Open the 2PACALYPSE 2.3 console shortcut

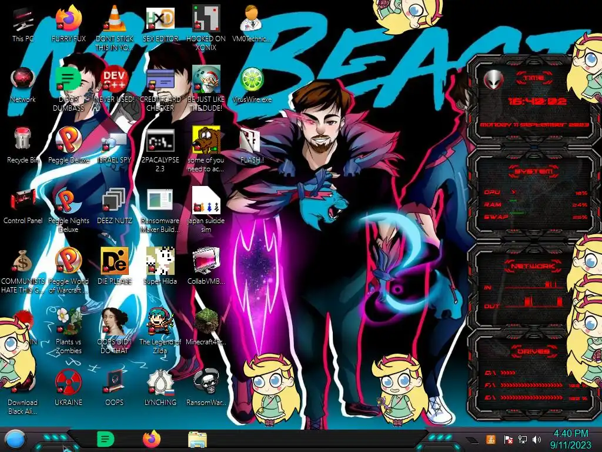160,150
